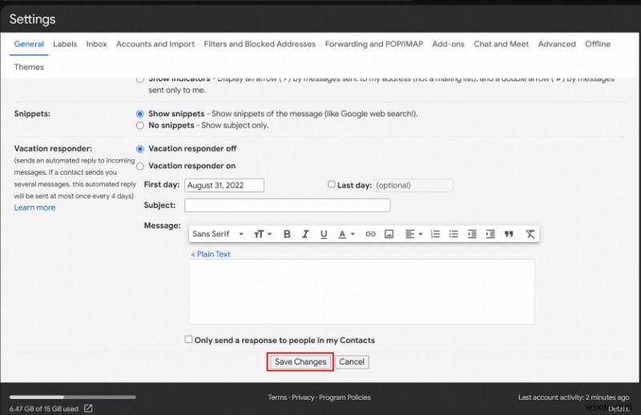641x415 pixels.
Task: Switch to the Inbox tab
Action: (x=96, y=44)
